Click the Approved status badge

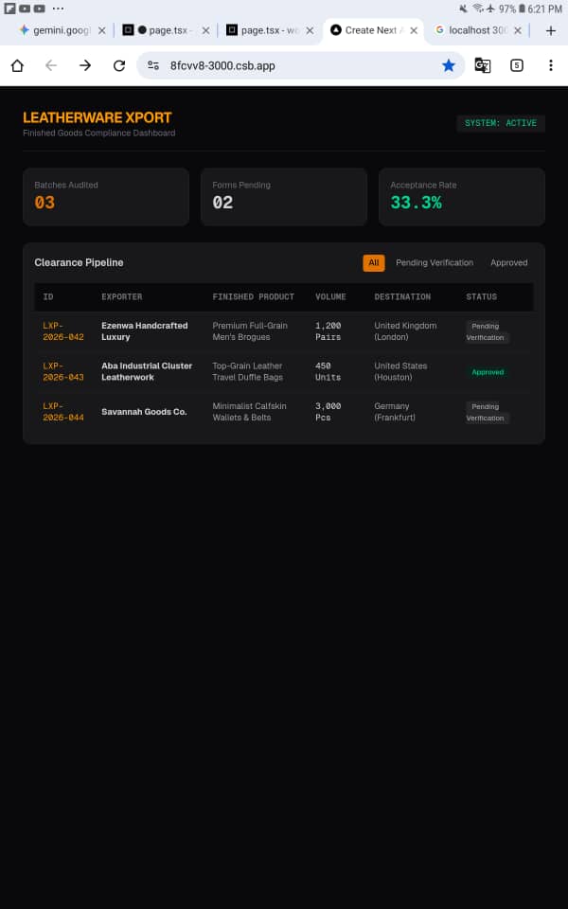488,372
